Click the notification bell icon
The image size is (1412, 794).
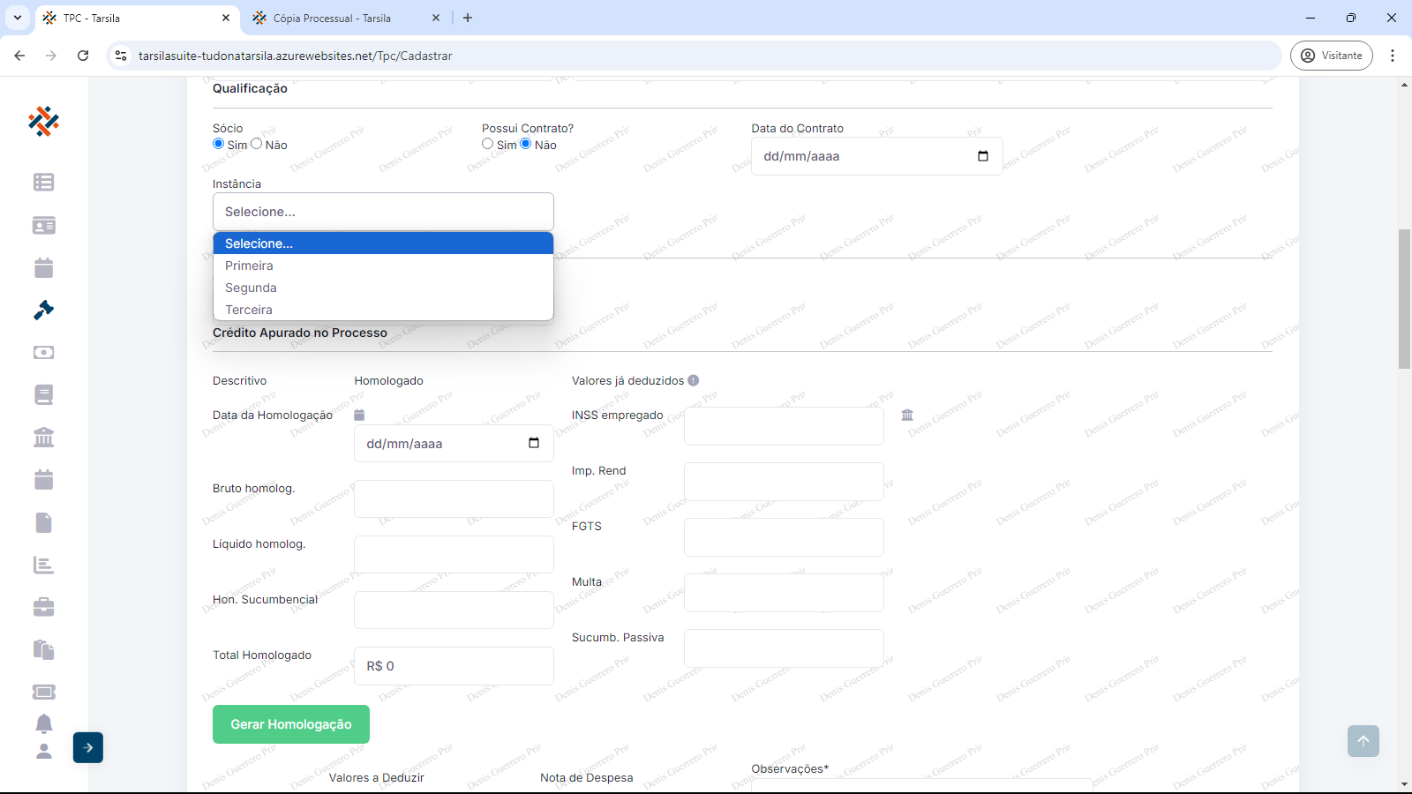[43, 723]
